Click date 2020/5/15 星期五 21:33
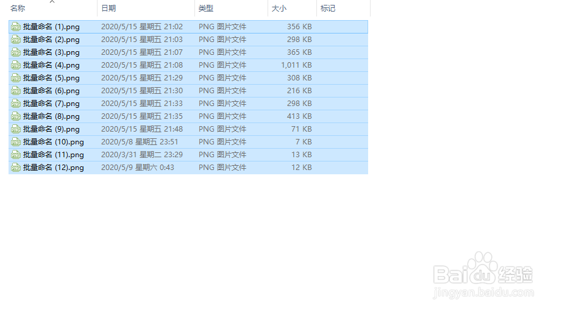 [142, 104]
